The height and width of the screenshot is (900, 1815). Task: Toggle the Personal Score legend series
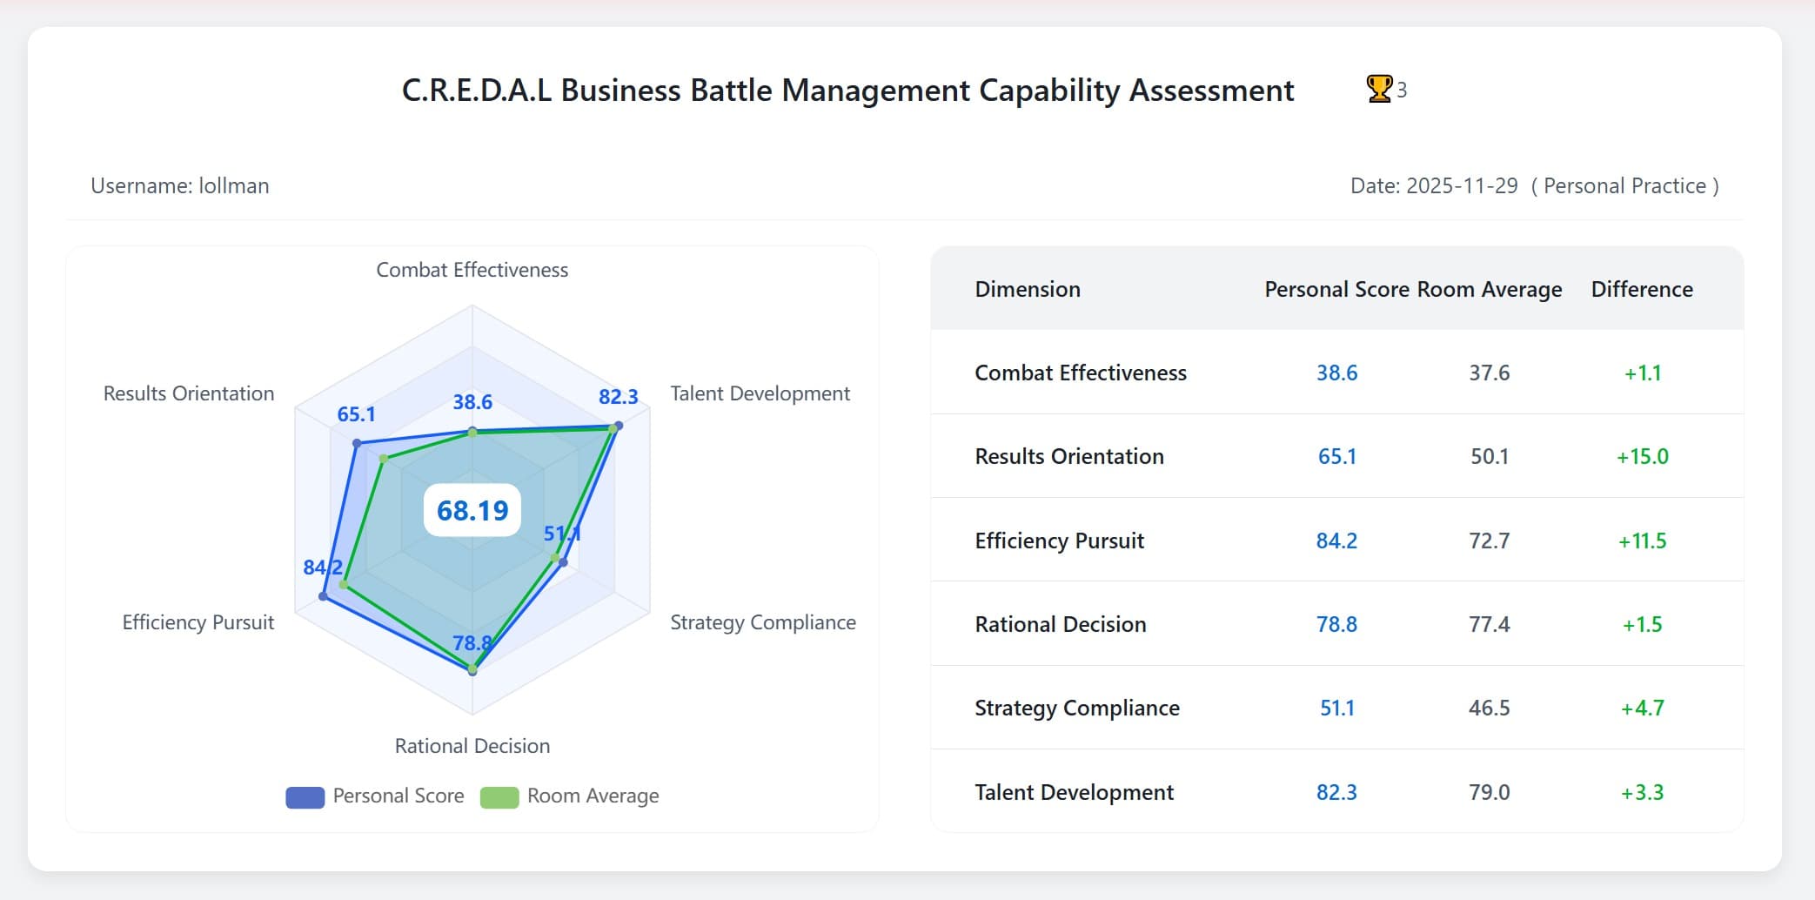pos(376,796)
